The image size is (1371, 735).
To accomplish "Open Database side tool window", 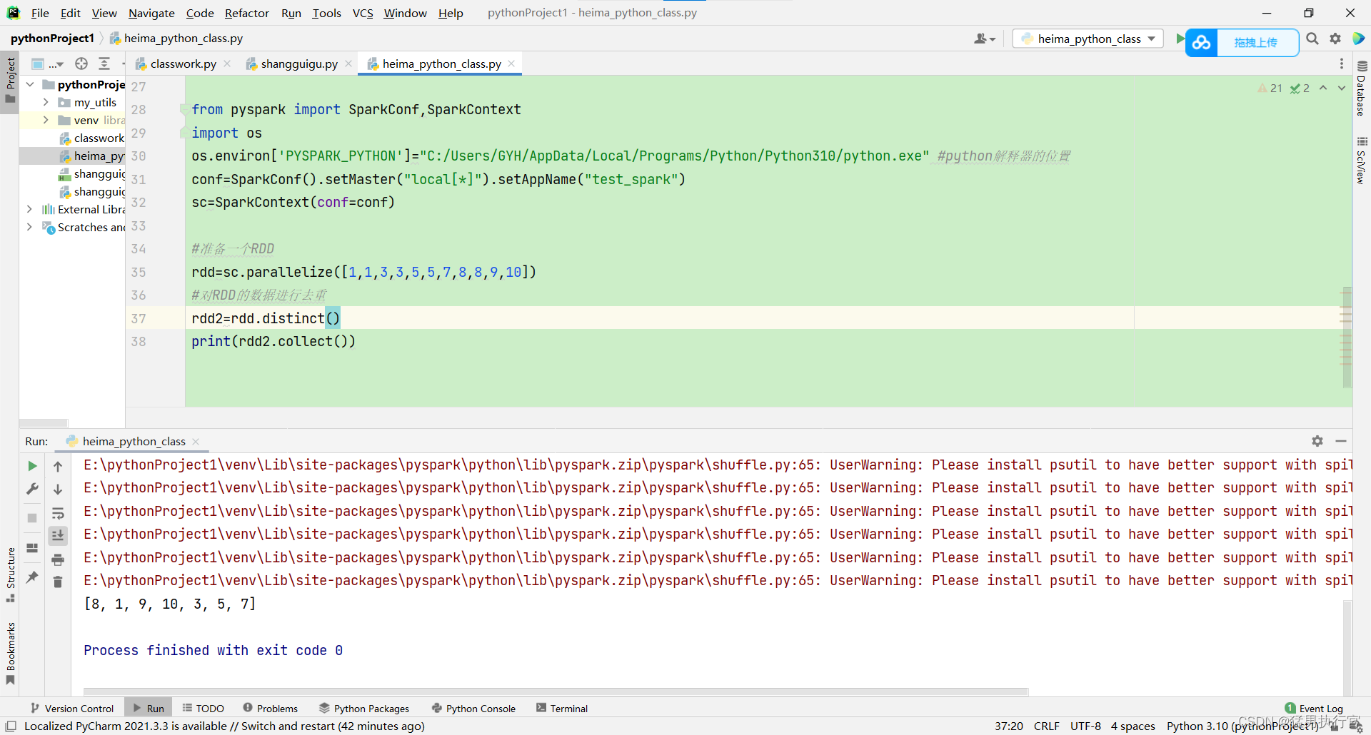I will [x=1362, y=88].
